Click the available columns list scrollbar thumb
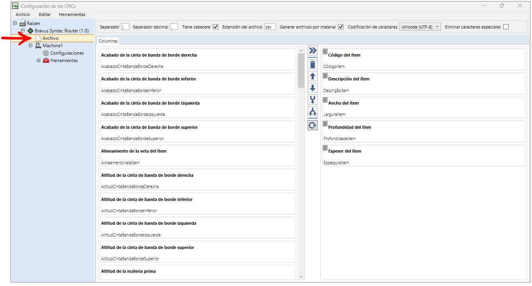This screenshot has width=532, height=286. [x=301, y=70]
